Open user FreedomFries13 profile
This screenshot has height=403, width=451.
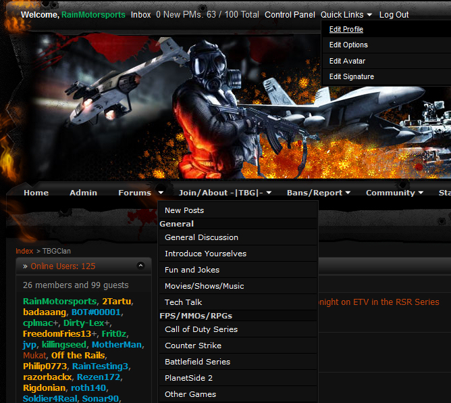pyautogui.click(x=57, y=333)
